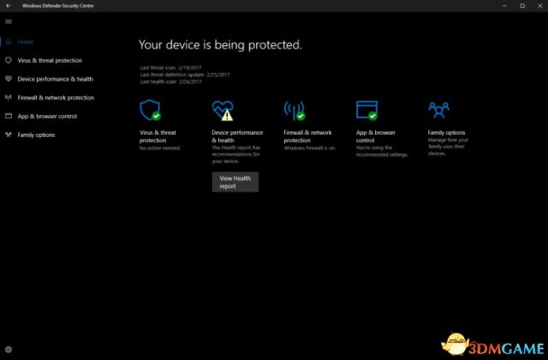Image resolution: width=548 pixels, height=360 pixels.
Task: Click the 'Last health scan' date line
Action: click(x=171, y=81)
